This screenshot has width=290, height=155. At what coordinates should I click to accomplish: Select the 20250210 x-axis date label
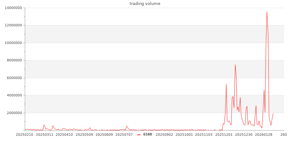24,135
